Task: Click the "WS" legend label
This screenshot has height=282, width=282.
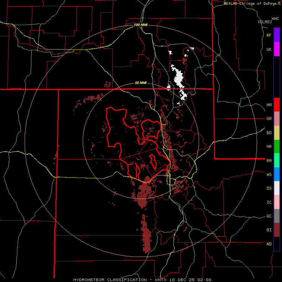Action: coord(269,174)
